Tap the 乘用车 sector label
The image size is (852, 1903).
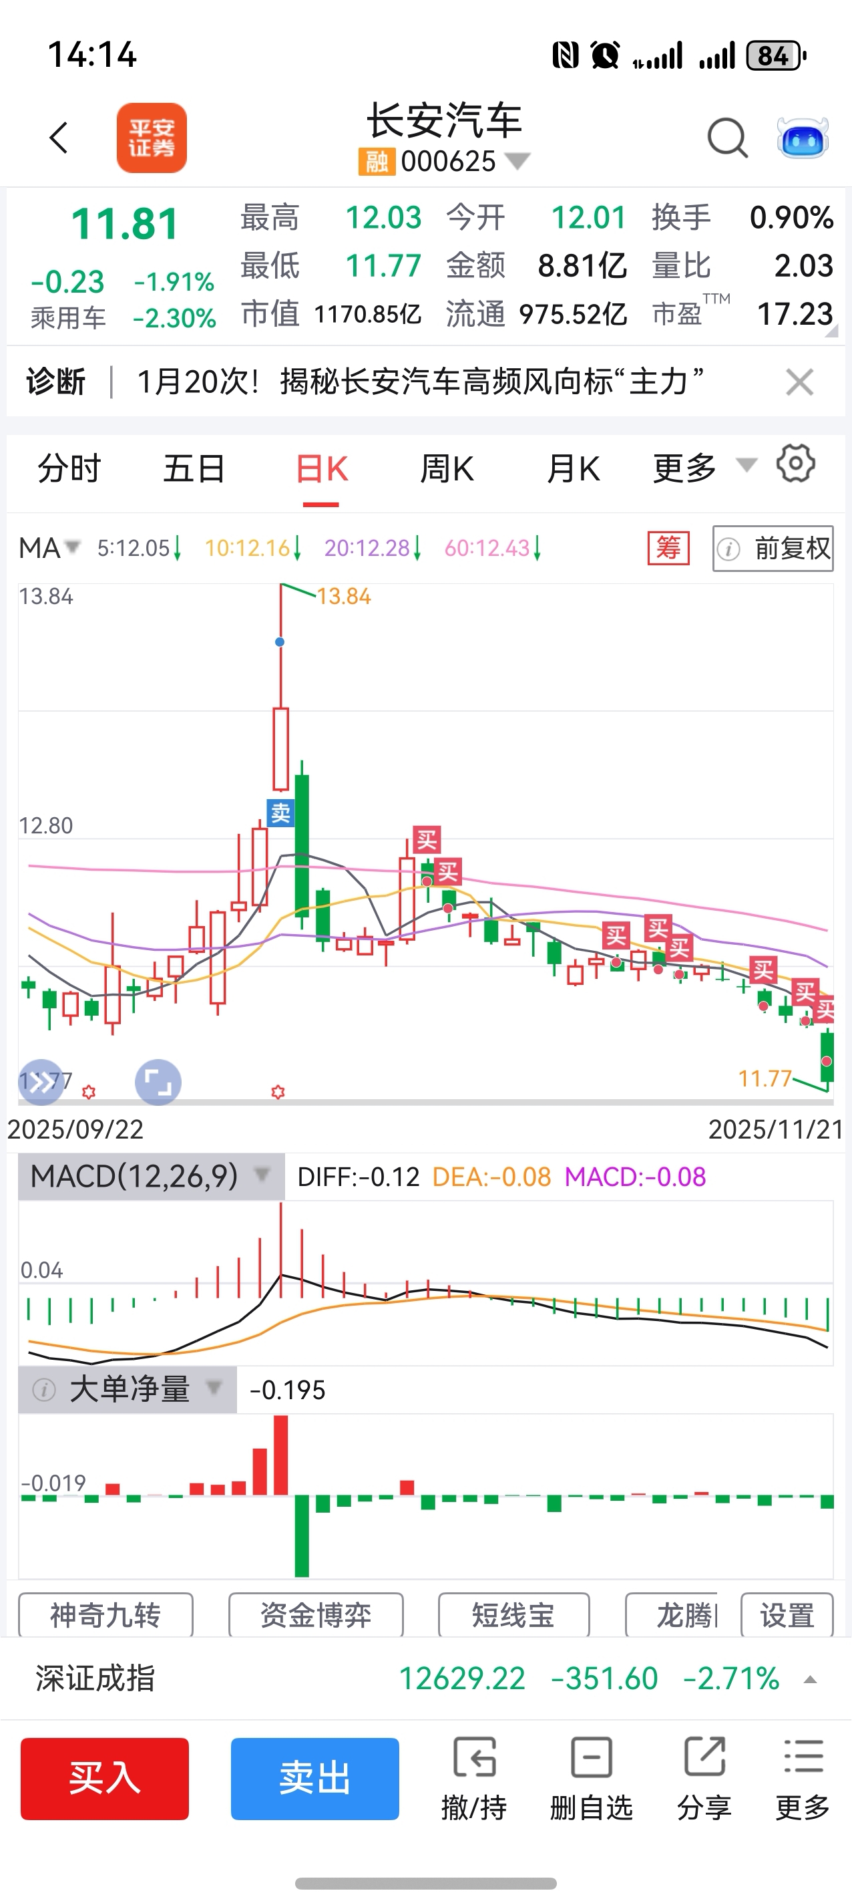(68, 317)
